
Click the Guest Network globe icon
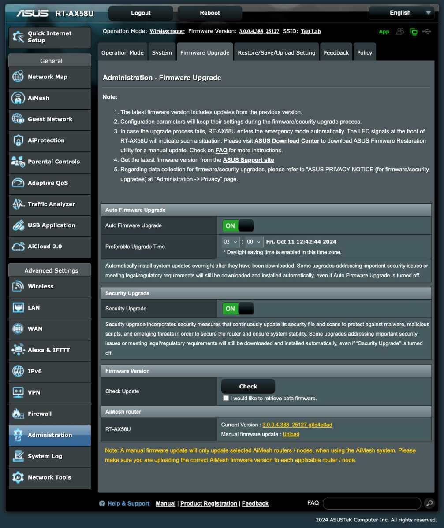(x=18, y=119)
